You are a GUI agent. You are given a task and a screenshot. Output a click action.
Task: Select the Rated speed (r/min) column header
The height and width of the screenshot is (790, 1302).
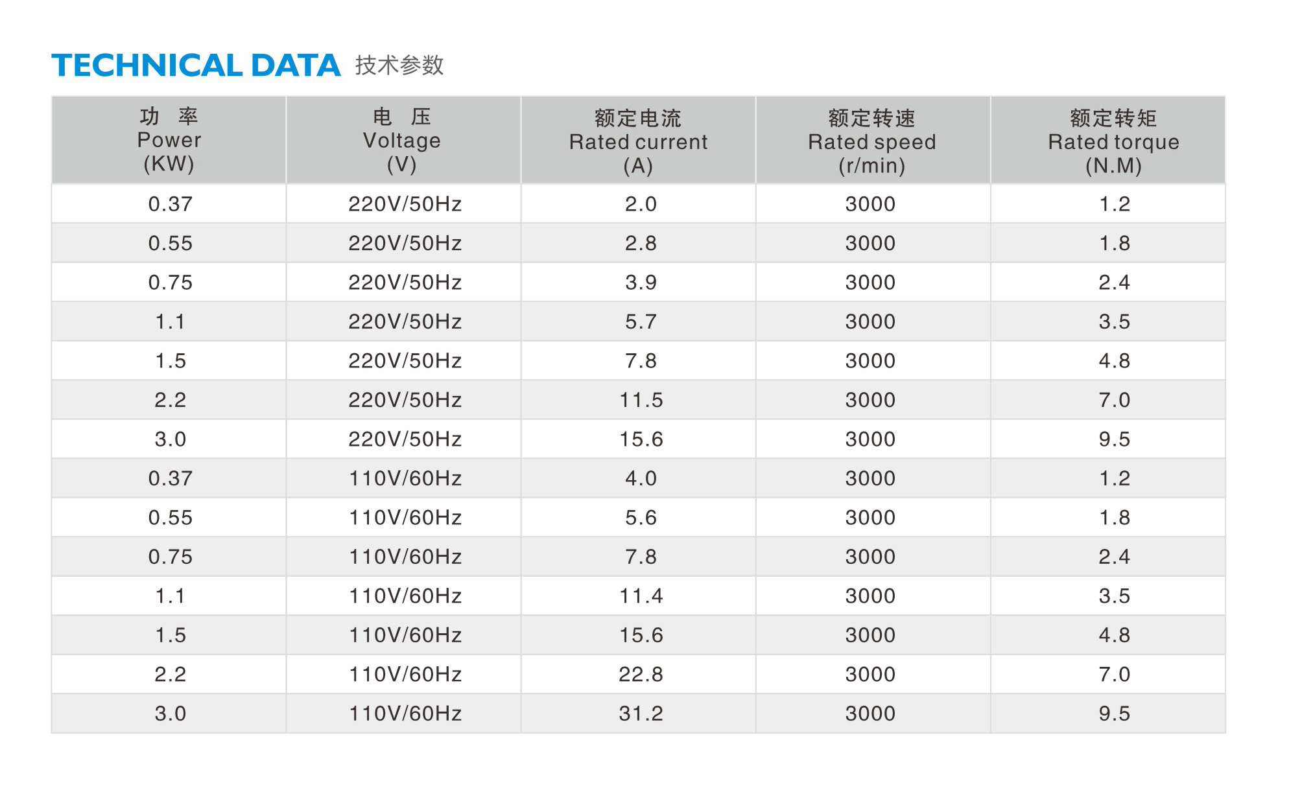click(873, 140)
